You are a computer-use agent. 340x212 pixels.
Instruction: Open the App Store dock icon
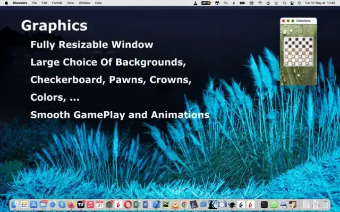click(x=33, y=205)
